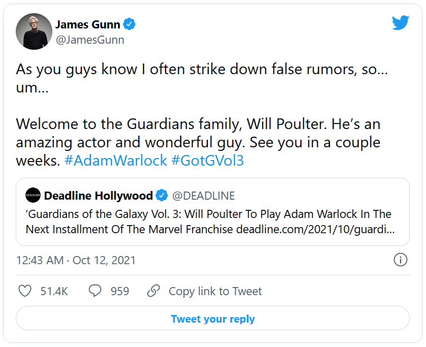
Task: Open the #GotGVol3 hashtag
Action: point(208,161)
